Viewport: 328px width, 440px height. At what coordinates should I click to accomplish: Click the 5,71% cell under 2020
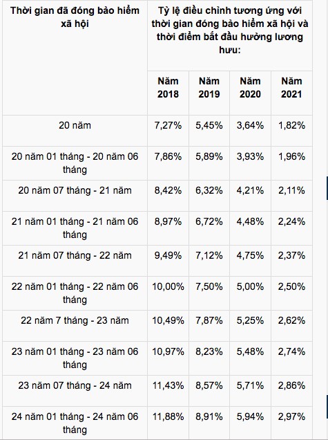(250, 385)
